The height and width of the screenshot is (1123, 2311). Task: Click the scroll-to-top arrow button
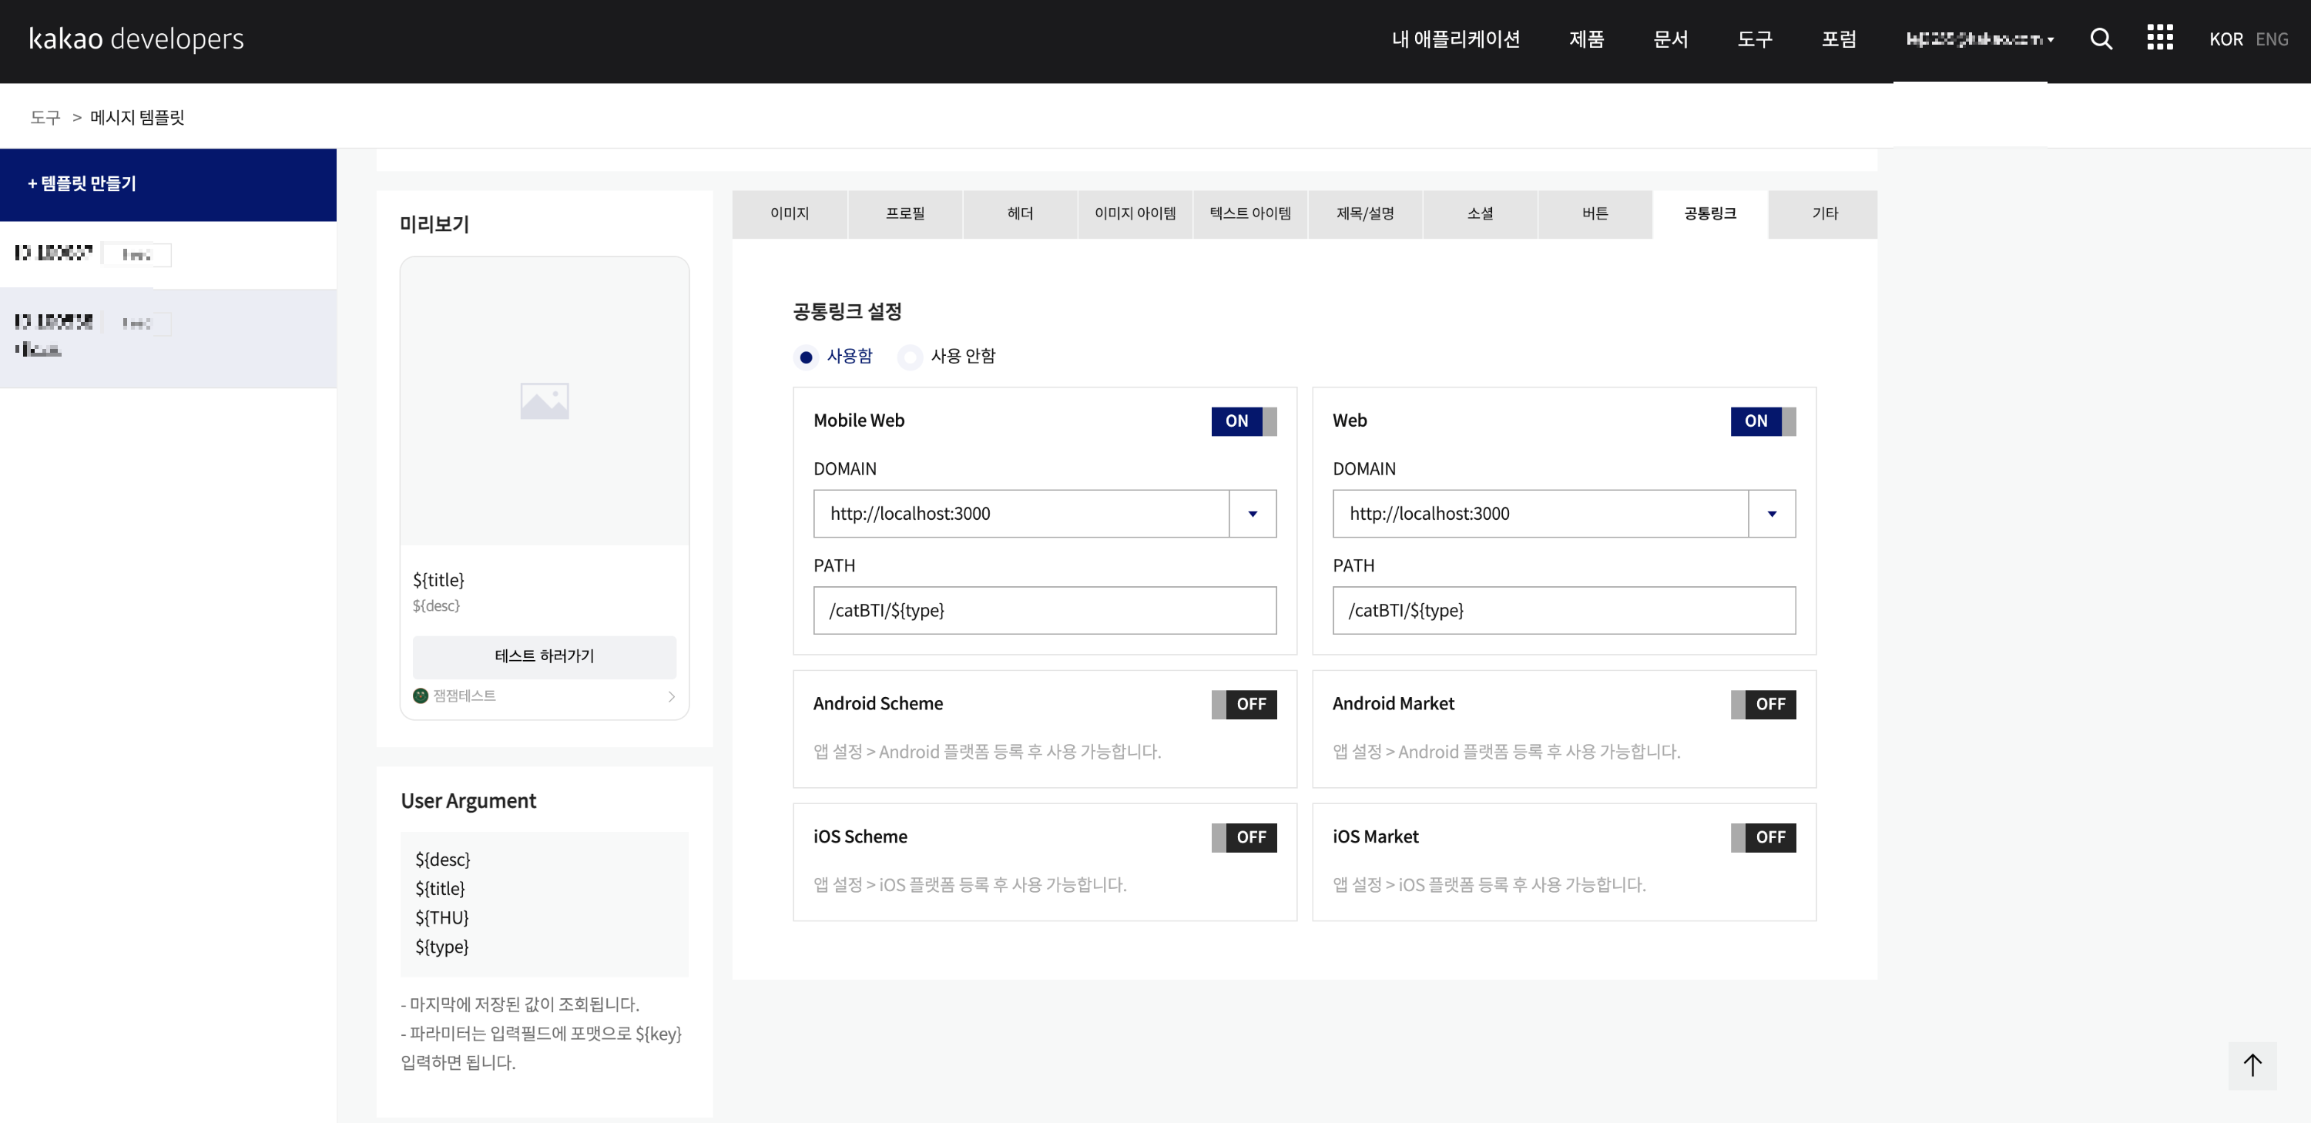click(x=2252, y=1064)
